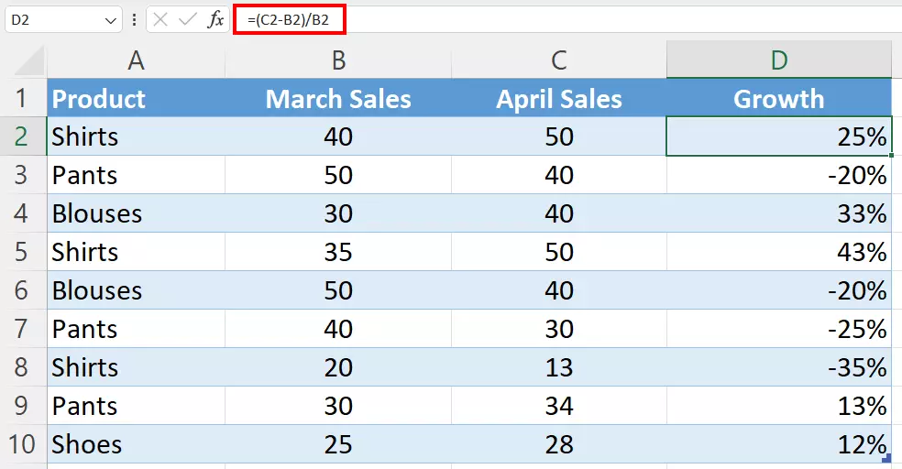Open the Name Box dropdown arrow
The height and width of the screenshot is (469, 902).
pyautogui.click(x=110, y=20)
